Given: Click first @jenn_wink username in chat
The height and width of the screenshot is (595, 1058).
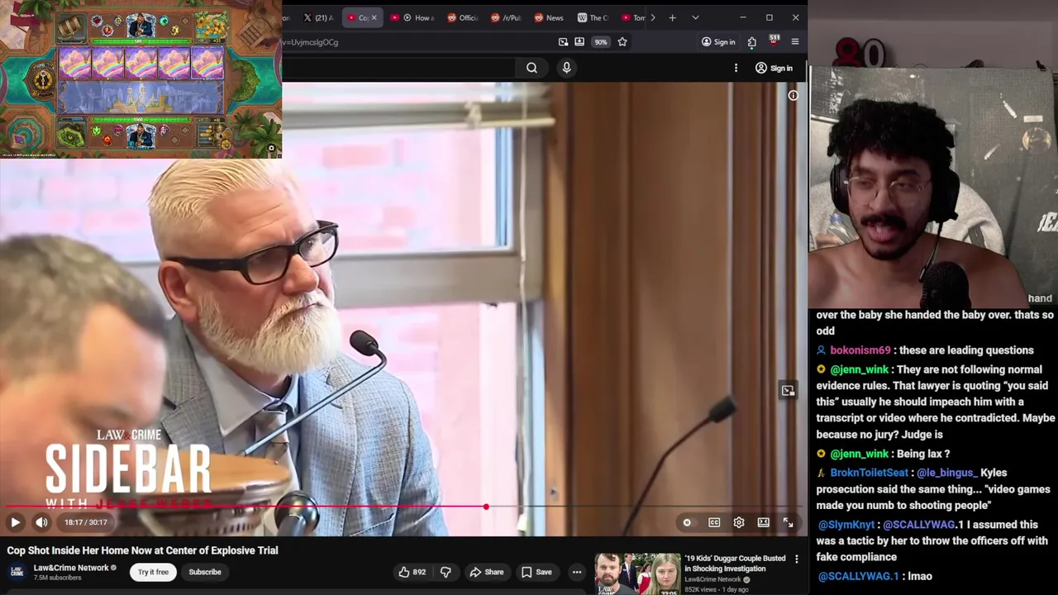Looking at the screenshot, I should point(860,369).
